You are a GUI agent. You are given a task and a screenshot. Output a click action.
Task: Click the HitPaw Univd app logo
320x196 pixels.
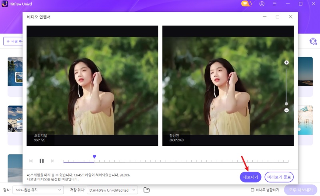tap(4, 4)
